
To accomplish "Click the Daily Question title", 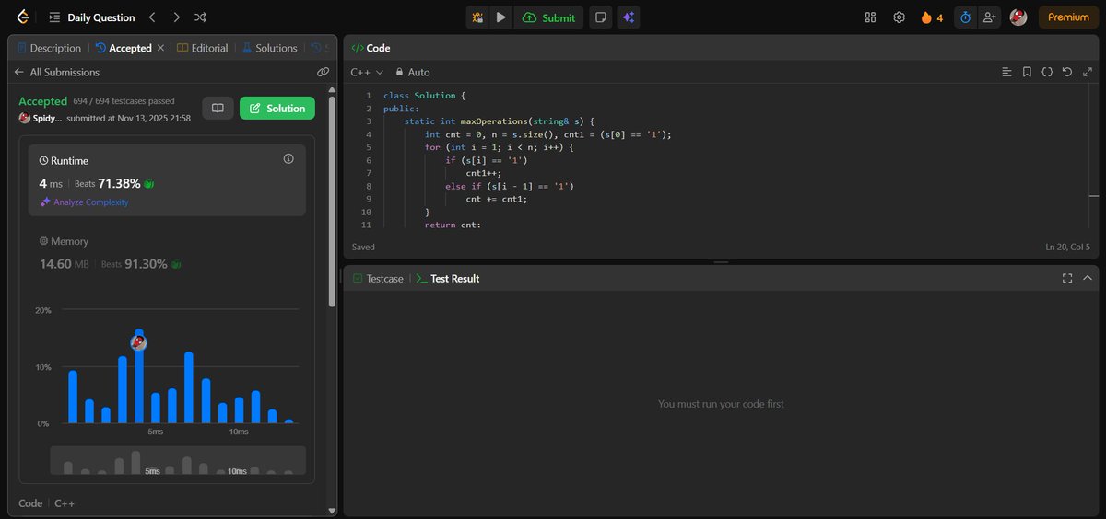I will pos(101,17).
